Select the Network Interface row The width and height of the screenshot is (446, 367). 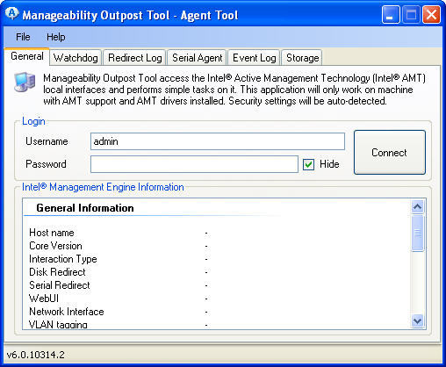point(216,312)
